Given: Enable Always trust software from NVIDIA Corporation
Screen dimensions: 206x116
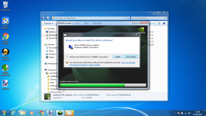Looking at the screenshot, I should click(x=67, y=57).
